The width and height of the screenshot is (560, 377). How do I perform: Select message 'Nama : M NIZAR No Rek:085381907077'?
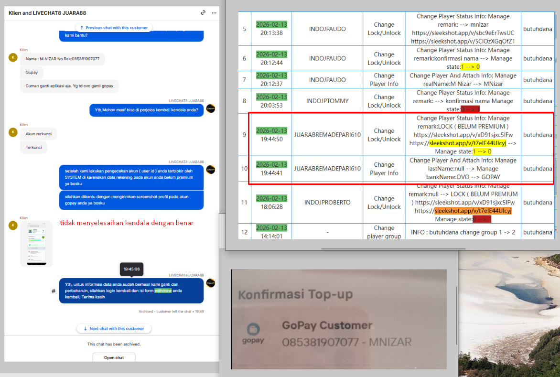pyautogui.click(x=63, y=59)
